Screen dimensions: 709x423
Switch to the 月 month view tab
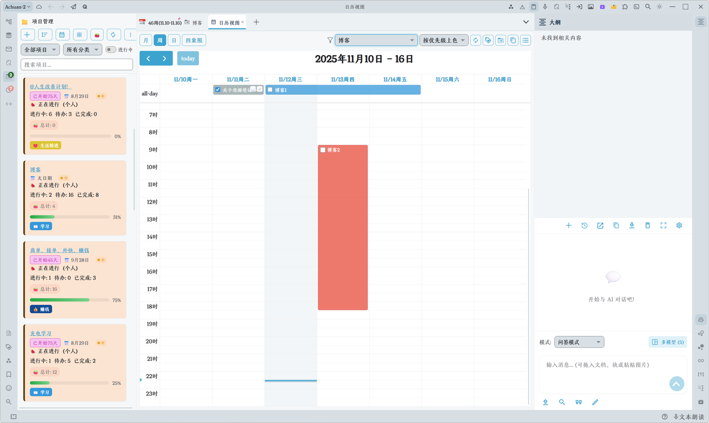(146, 40)
